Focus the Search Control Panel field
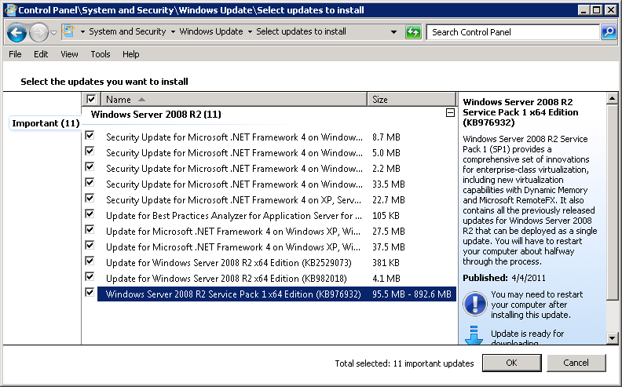Screen dimensions: 622x387 coord(513,32)
